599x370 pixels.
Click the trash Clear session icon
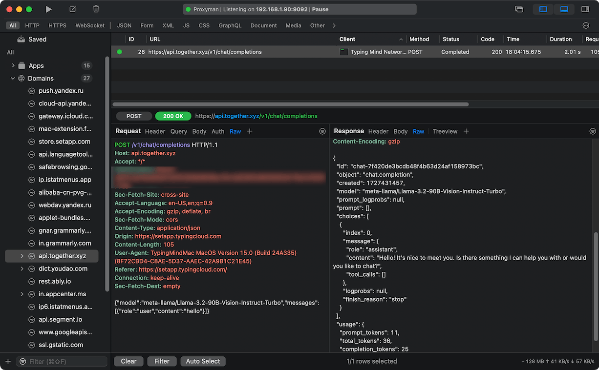pos(96,9)
